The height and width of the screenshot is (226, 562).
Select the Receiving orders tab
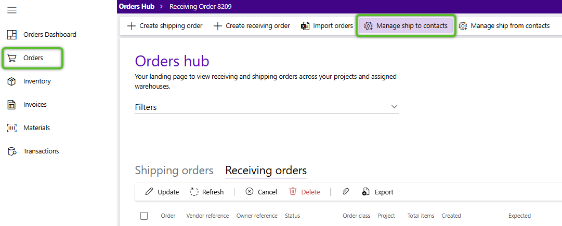[x=266, y=171]
